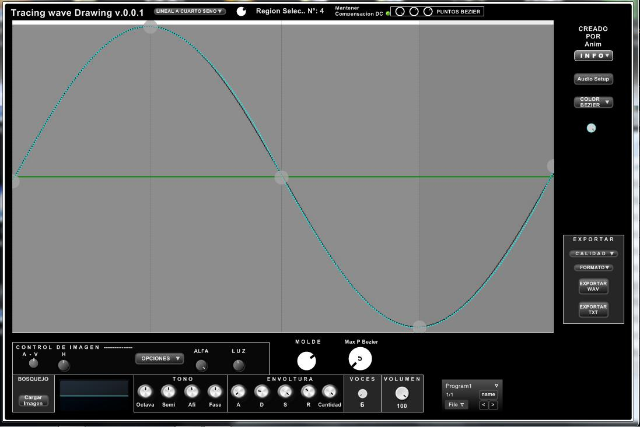Click the Bosquejo sketch preview thumbnail
The height and width of the screenshot is (427, 640).
94,395
